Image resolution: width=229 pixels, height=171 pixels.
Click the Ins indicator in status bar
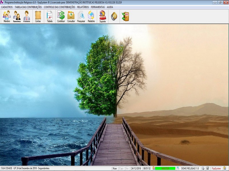(127, 168)
